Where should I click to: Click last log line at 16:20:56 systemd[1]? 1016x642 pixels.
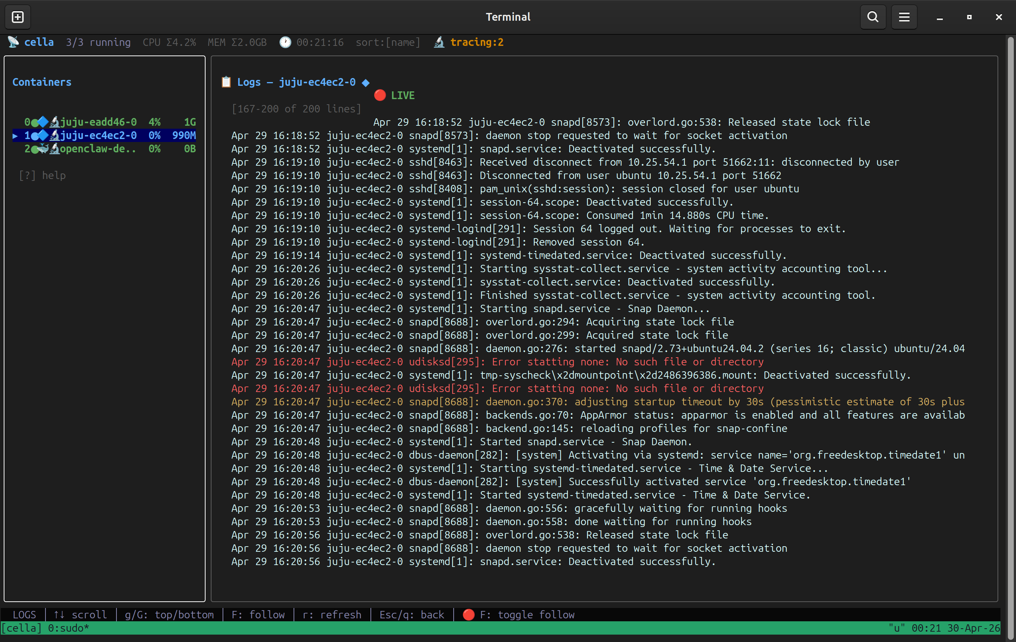[x=473, y=561]
